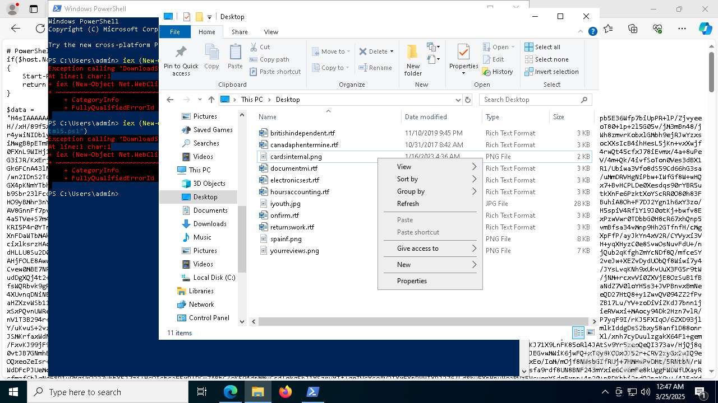718x403 pixels.
Task: Open Explorer Help question mark icon
Action: [x=592, y=32]
